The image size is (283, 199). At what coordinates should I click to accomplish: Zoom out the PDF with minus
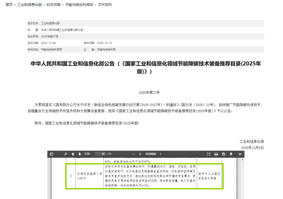tap(133, 154)
